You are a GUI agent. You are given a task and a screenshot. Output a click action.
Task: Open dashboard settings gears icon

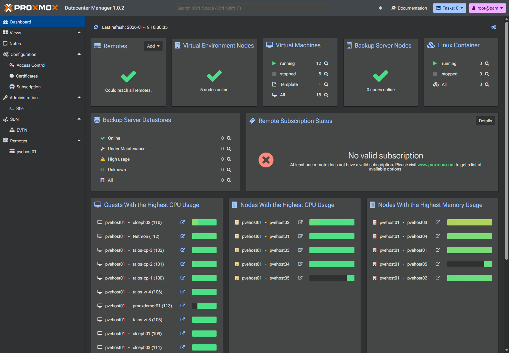(494, 27)
